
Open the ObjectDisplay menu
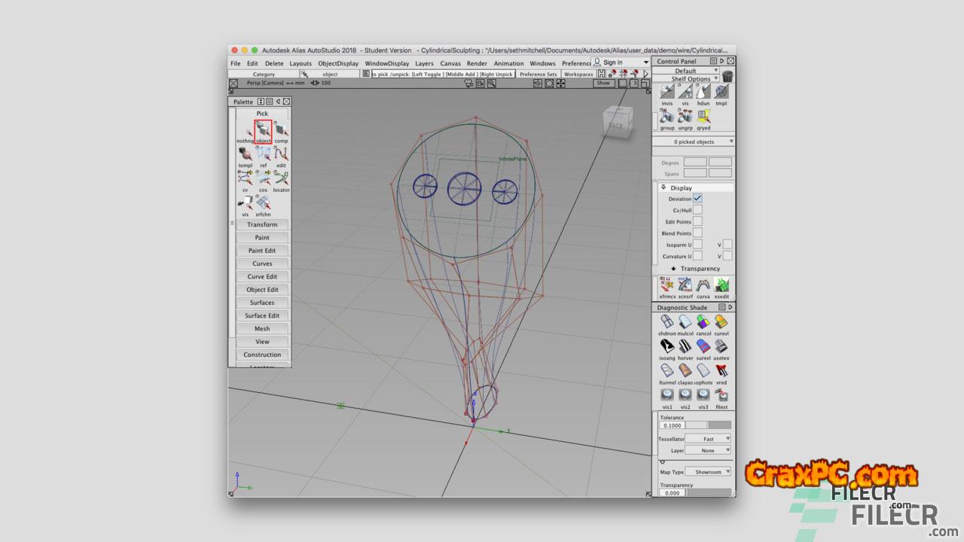coord(338,63)
